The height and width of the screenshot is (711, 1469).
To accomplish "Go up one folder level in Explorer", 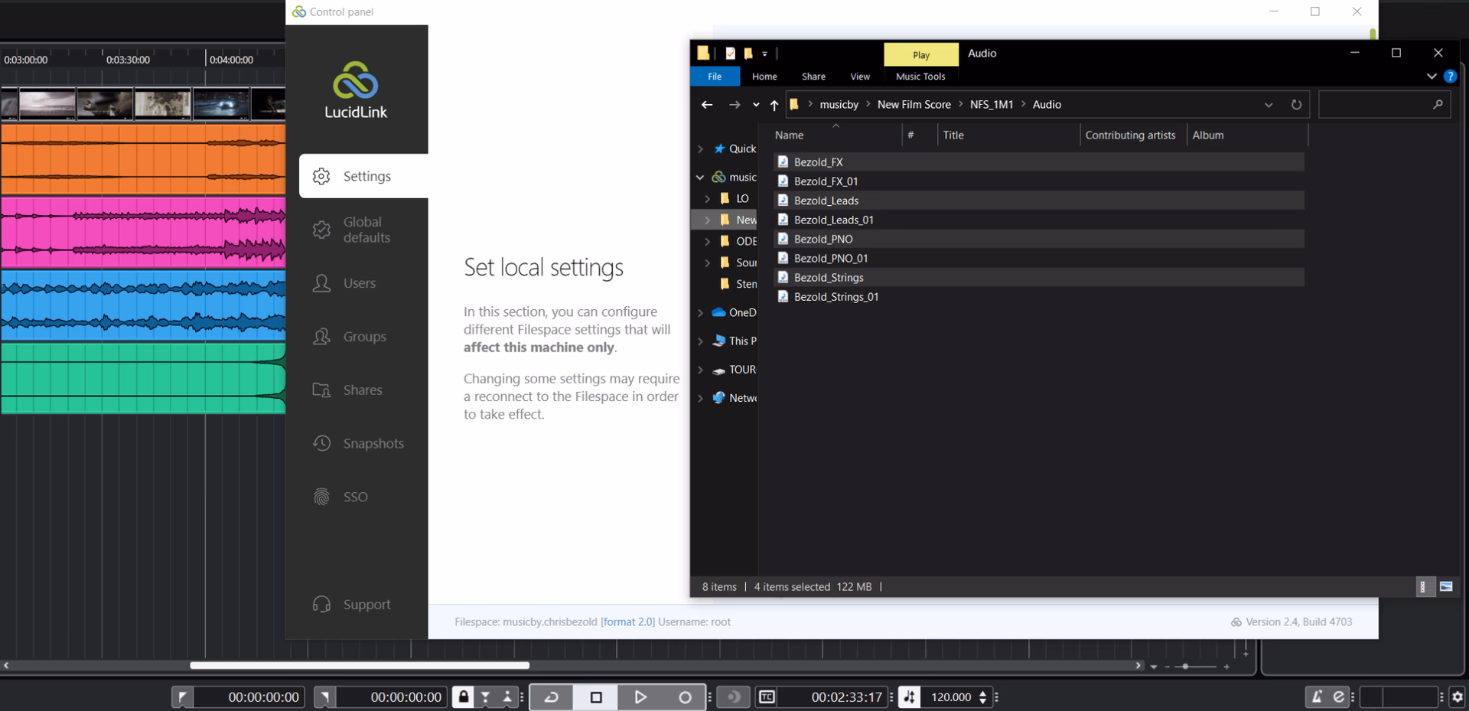I will (774, 105).
